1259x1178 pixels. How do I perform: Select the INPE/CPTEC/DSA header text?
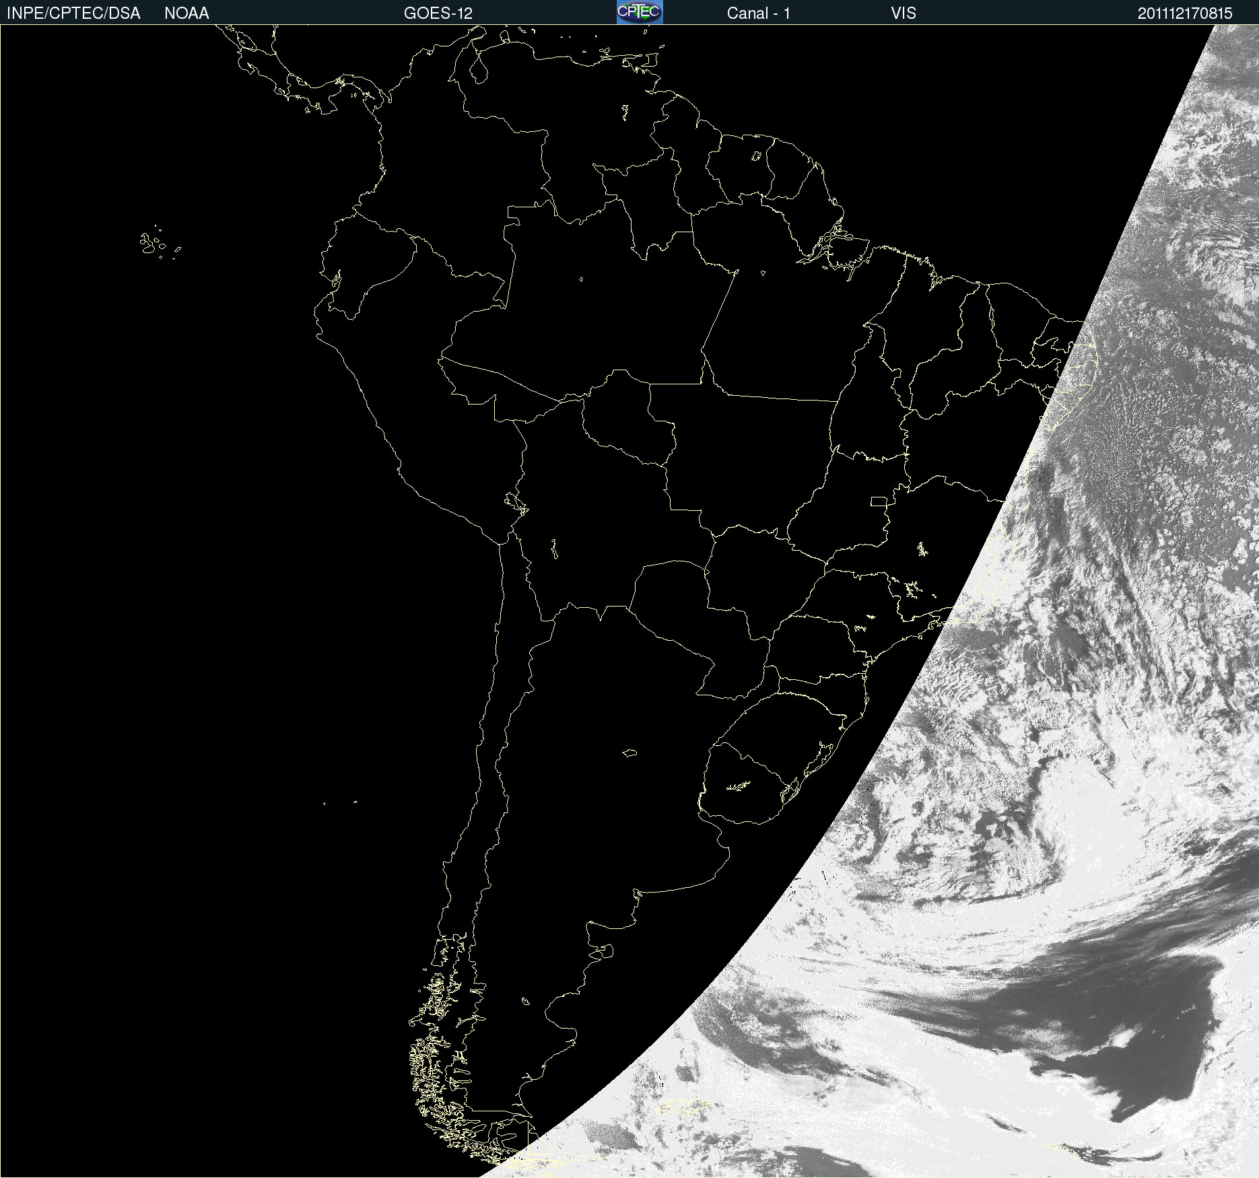pos(73,13)
